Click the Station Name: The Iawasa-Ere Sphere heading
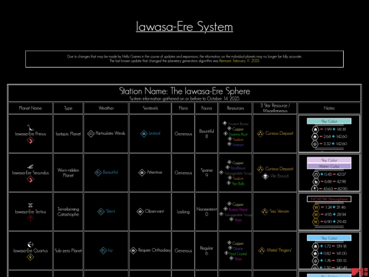Image resolution: width=369 pixels, height=277 pixels. pyautogui.click(x=184, y=91)
